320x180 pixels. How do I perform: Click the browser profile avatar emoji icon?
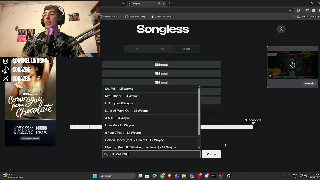coord(314,10)
